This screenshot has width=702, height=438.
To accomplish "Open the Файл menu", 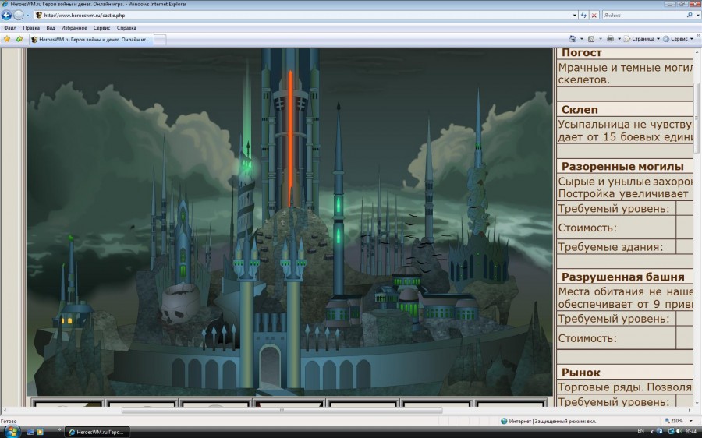I will 10,28.
